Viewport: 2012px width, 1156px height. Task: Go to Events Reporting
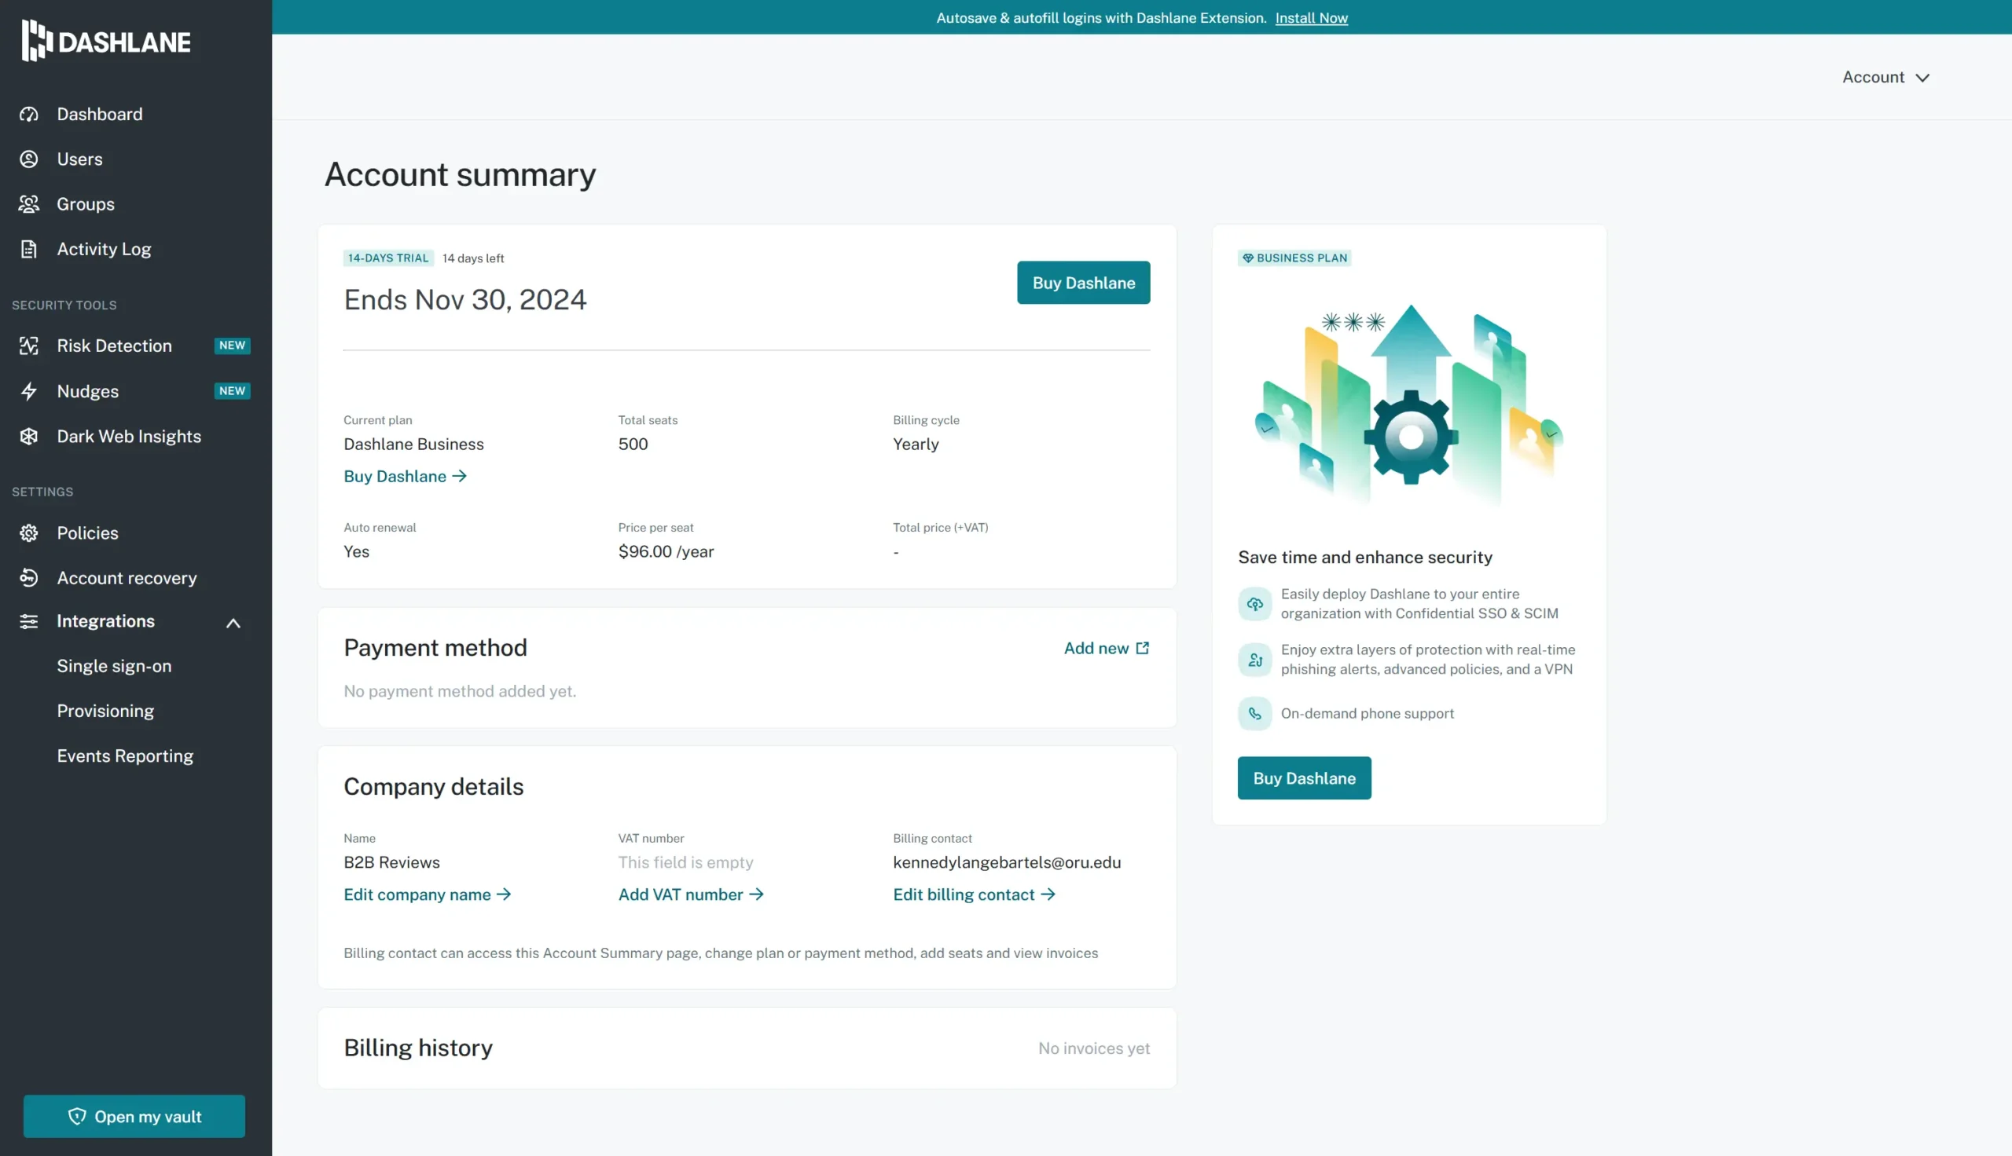125,755
